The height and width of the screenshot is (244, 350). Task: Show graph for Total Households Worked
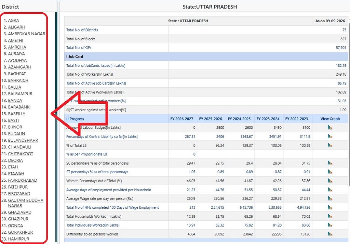click(x=330, y=216)
